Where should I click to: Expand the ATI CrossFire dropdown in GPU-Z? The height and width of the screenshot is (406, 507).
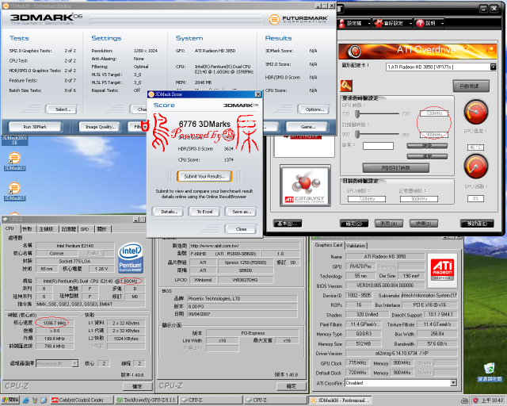(x=453, y=383)
